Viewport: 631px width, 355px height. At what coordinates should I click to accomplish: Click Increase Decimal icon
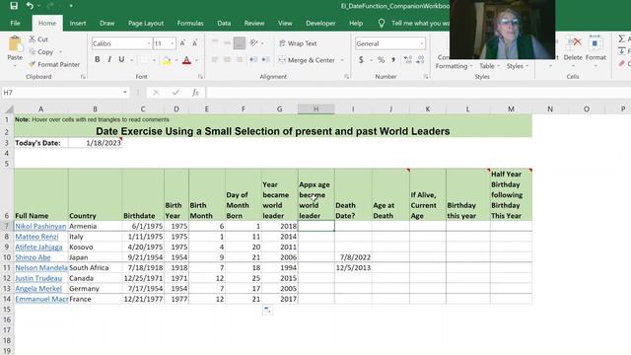click(408, 60)
